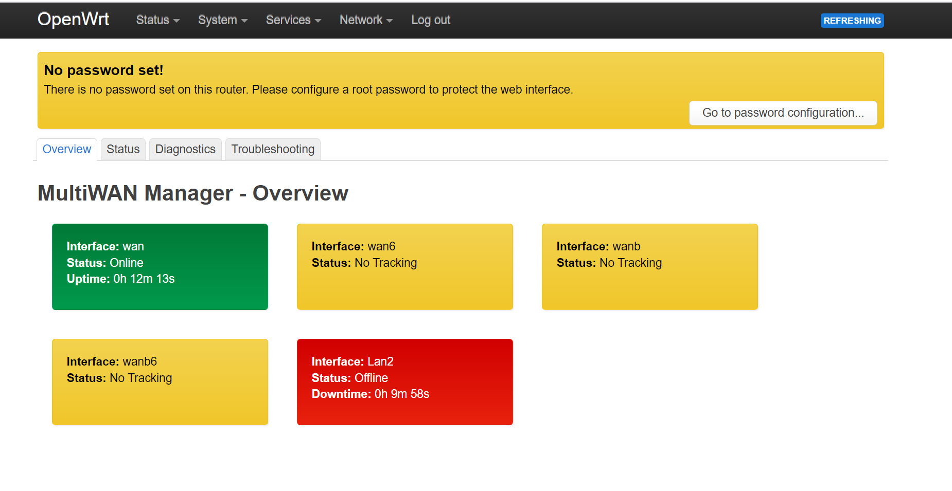Select the wan6 interface status card
Screen dimensions: 952x491
pos(405,267)
